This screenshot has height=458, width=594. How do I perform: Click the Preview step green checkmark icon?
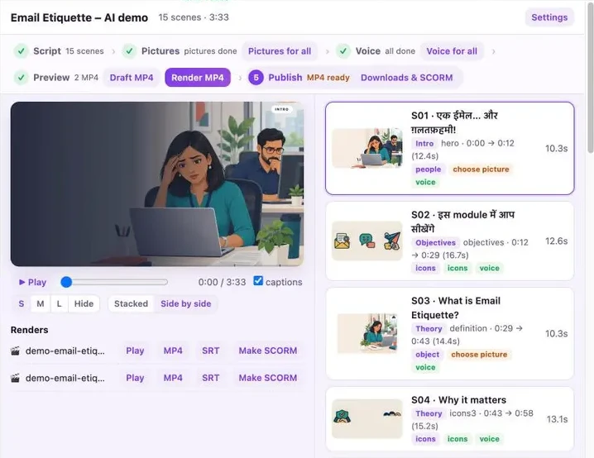tap(22, 78)
